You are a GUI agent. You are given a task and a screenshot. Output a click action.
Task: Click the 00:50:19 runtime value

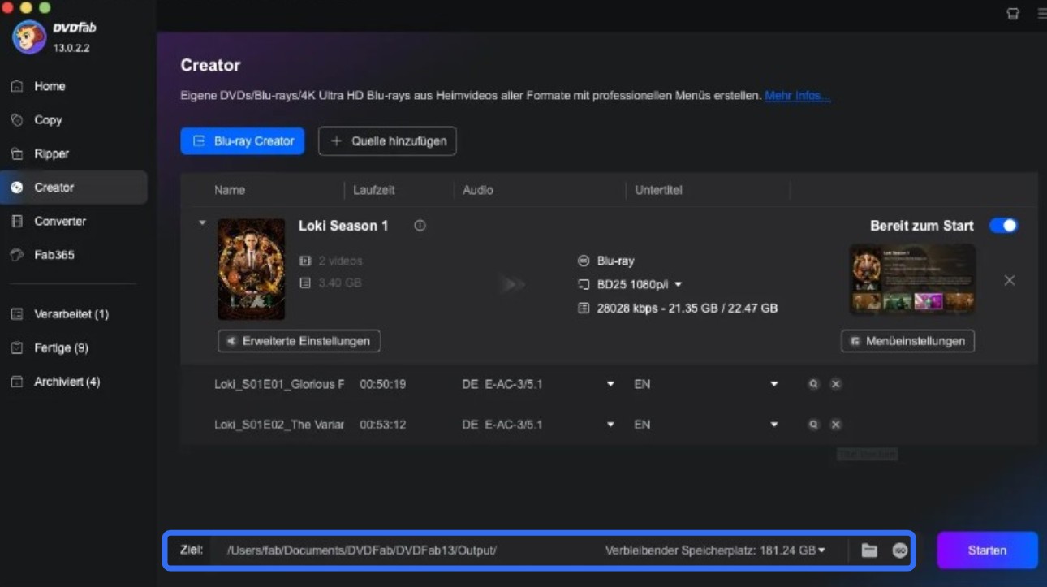[383, 384]
